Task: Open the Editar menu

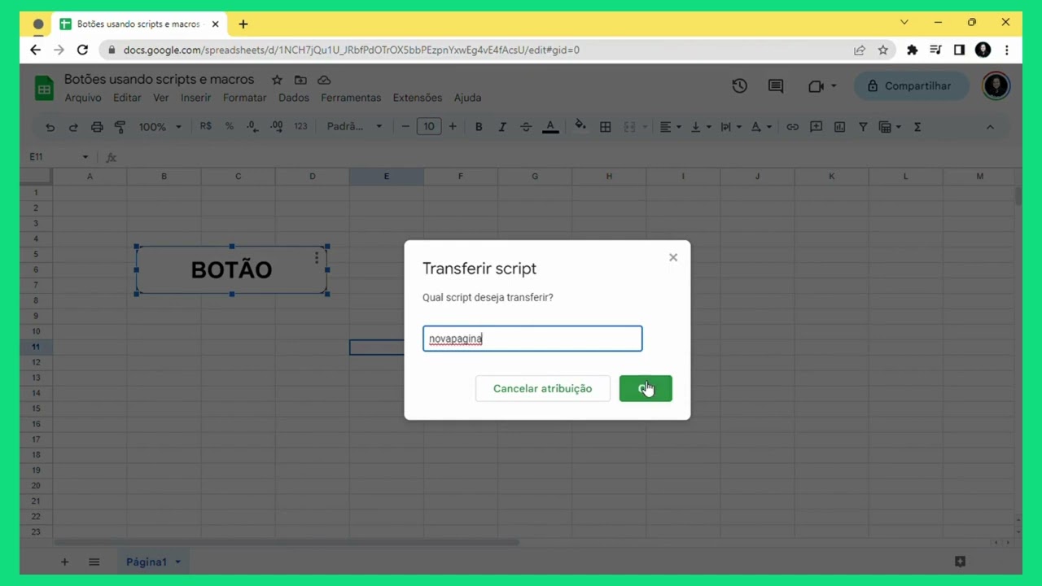Action: 127,98
